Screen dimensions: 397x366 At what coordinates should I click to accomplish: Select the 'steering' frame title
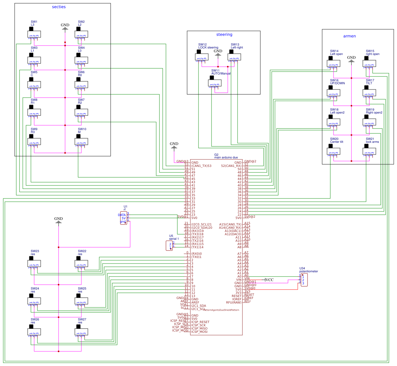click(224, 34)
